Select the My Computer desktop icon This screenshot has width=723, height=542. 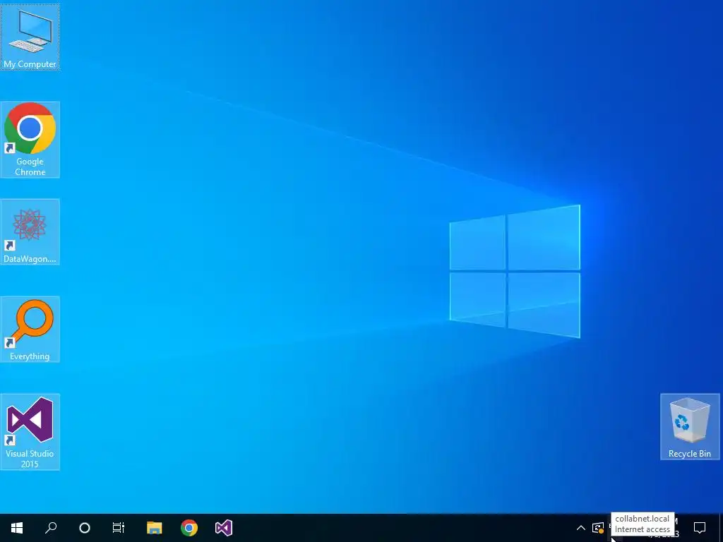(x=30, y=37)
